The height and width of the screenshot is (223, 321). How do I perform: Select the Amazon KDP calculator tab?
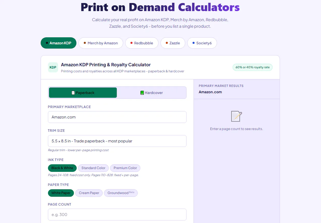coord(59,43)
